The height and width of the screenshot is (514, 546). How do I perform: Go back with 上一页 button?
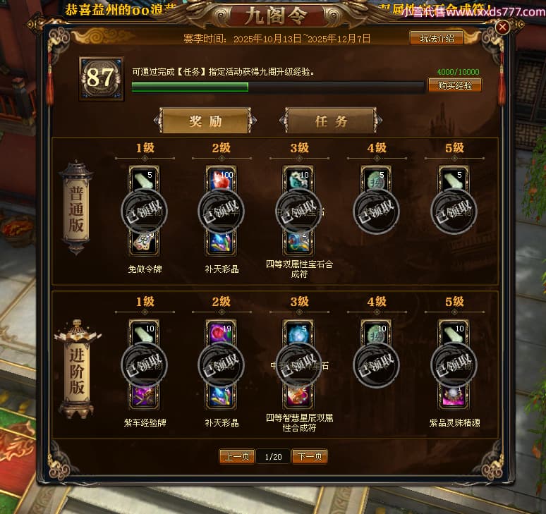click(x=237, y=456)
